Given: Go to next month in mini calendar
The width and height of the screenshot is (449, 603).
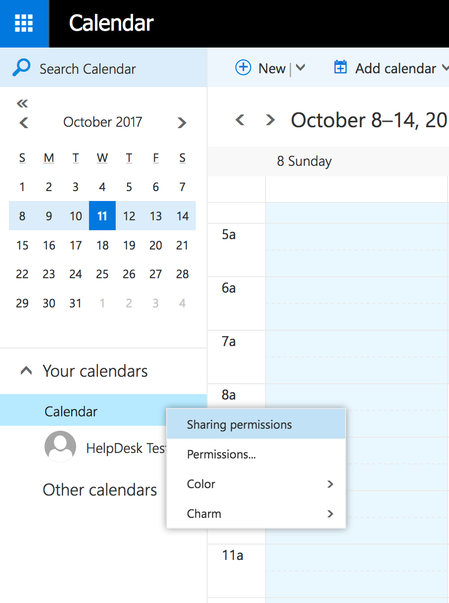Looking at the screenshot, I should coord(182,122).
